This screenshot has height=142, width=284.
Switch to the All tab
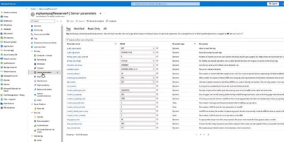tap(105, 29)
